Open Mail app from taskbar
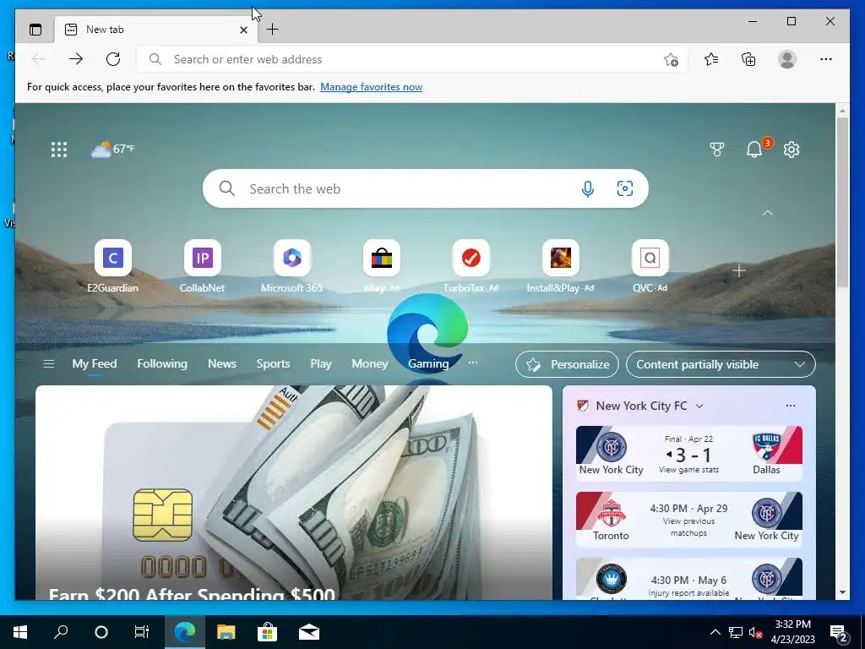 (309, 632)
